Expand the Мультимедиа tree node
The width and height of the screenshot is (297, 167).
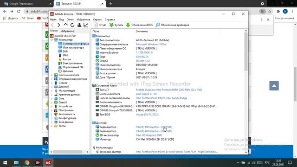(52, 91)
